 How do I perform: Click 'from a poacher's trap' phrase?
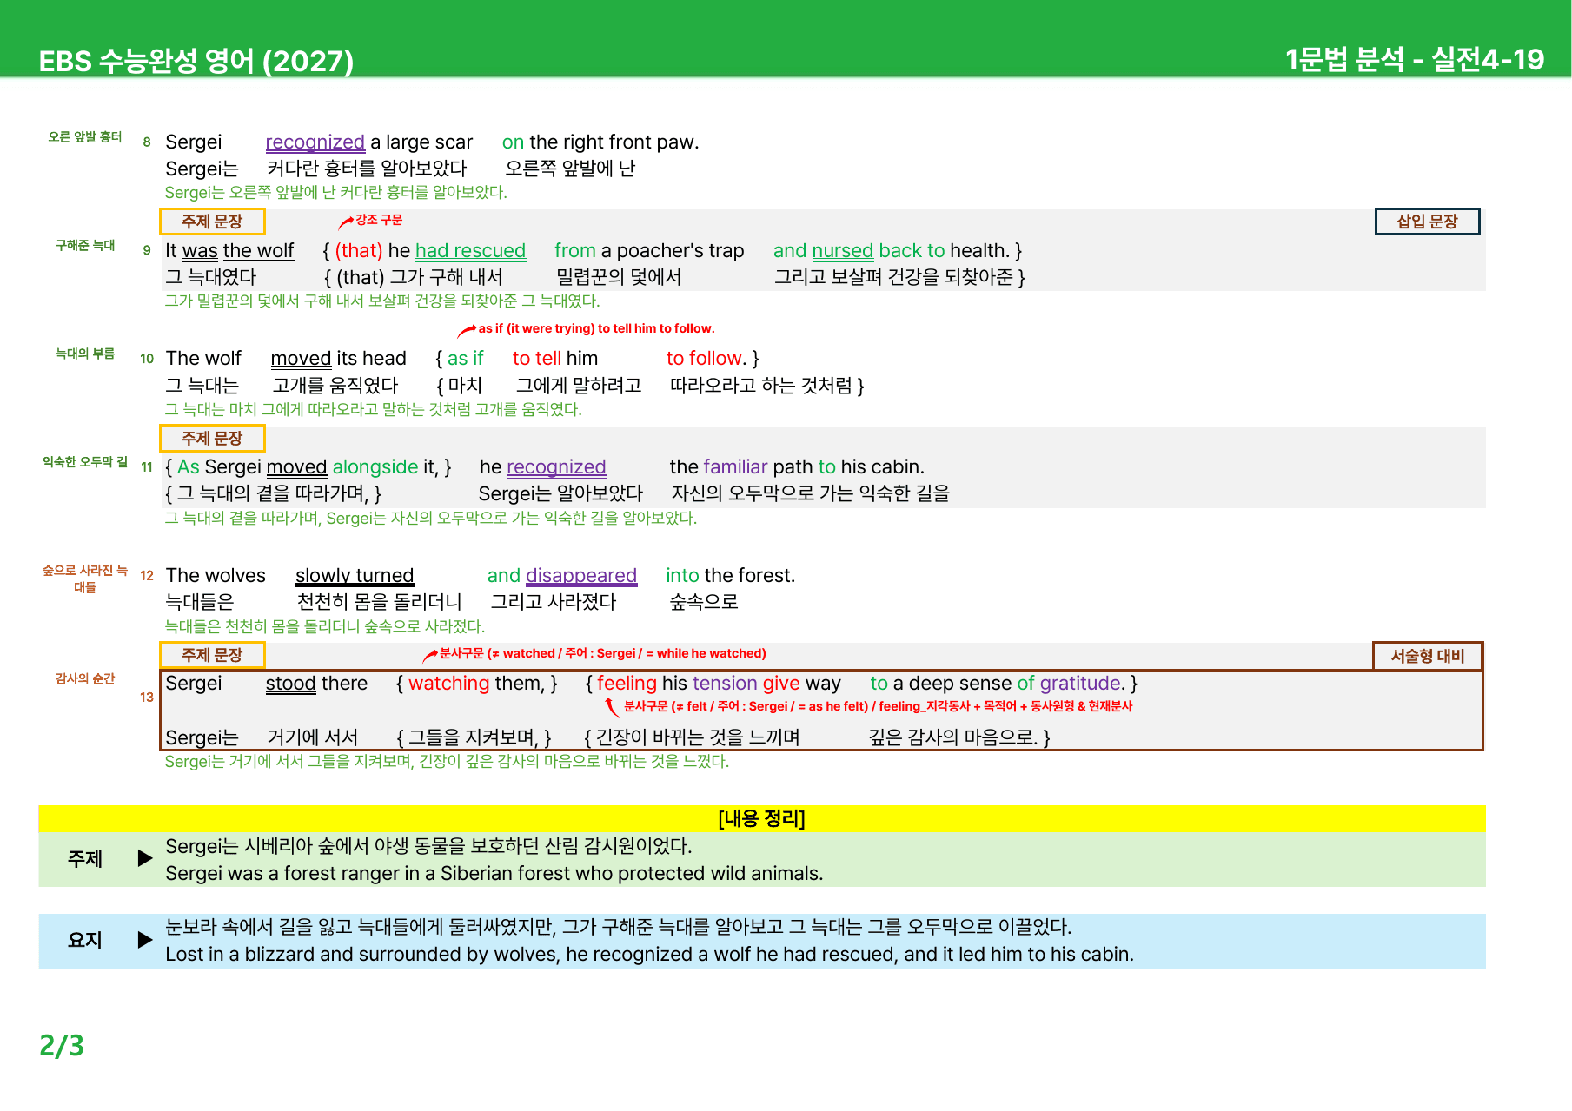tap(649, 250)
